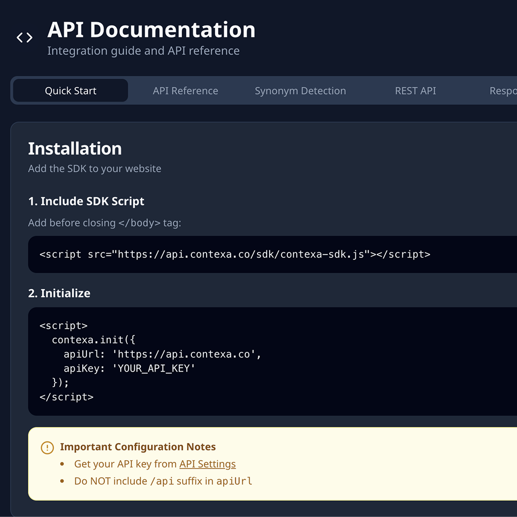The width and height of the screenshot is (517, 517).
Task: Click the contexa-sdk.js script tag code
Action: click(235, 254)
